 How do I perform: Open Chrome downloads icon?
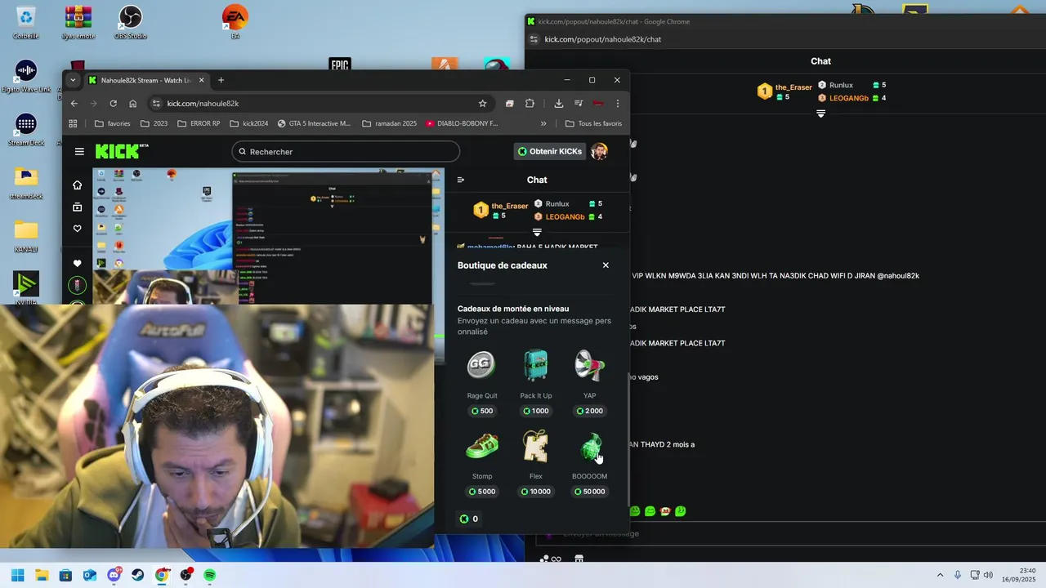coord(559,104)
